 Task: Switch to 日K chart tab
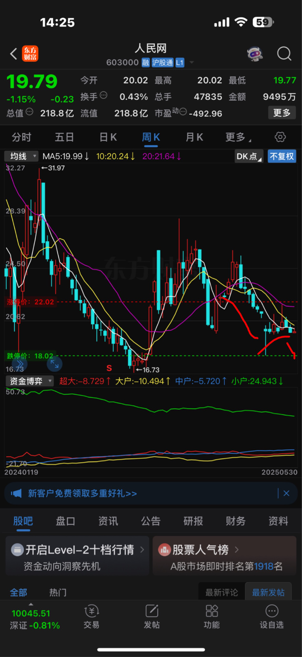pyautogui.click(x=108, y=137)
